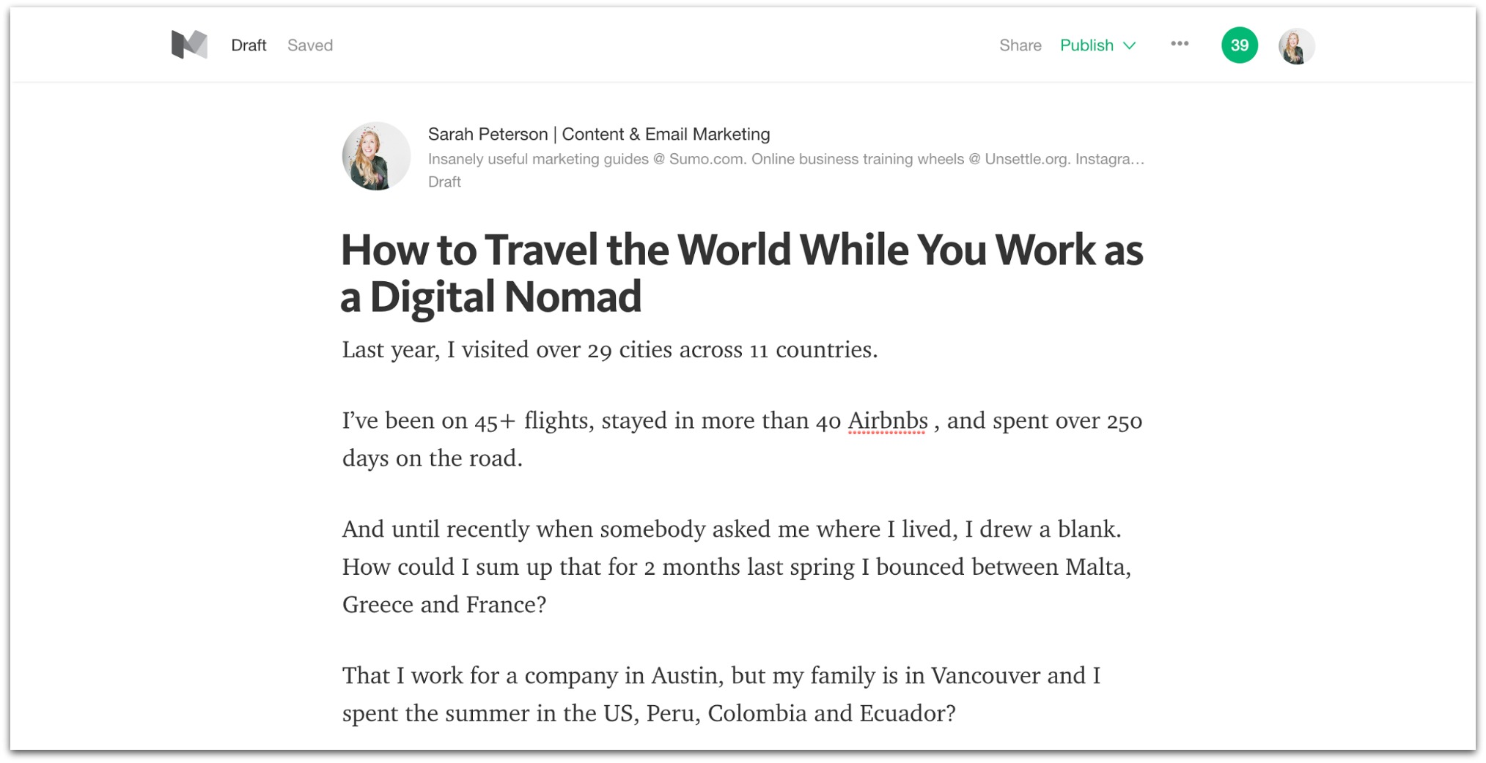Click the misspelled word Airbnbs
1486x763 pixels.
888,421
